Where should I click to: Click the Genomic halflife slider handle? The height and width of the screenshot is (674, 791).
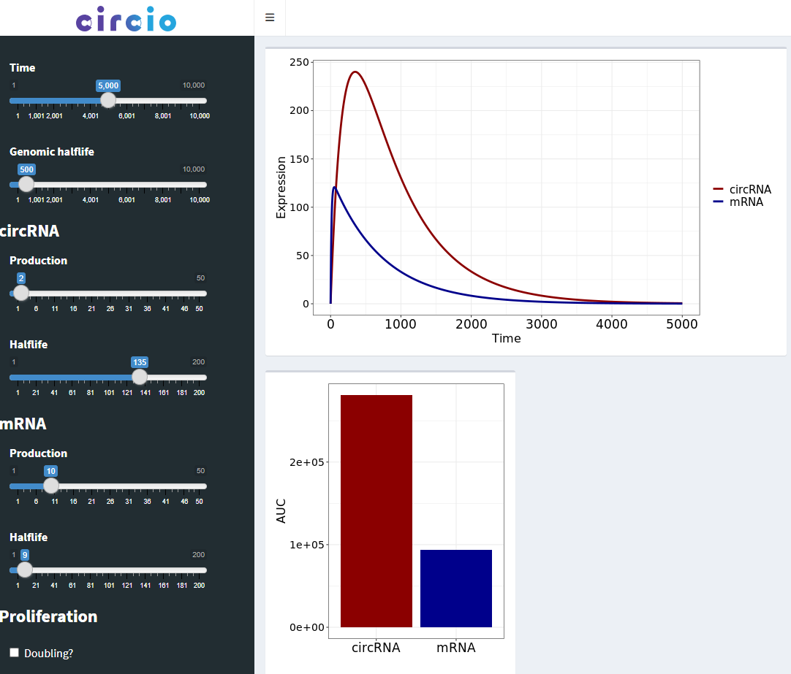tap(26, 185)
